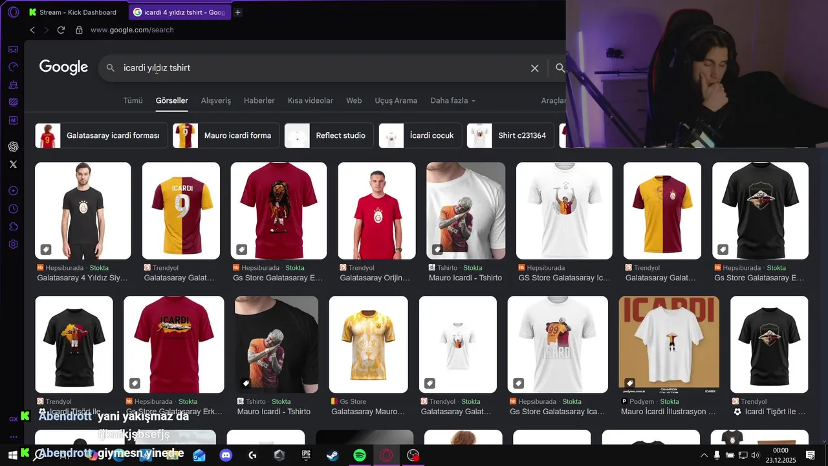Open X (Twitter) in the sidebar

[13, 164]
